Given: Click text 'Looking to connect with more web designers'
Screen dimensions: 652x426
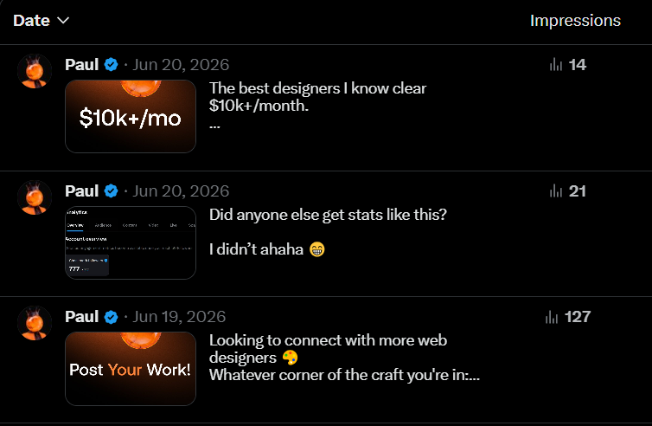Looking at the screenshot, I should point(328,349).
